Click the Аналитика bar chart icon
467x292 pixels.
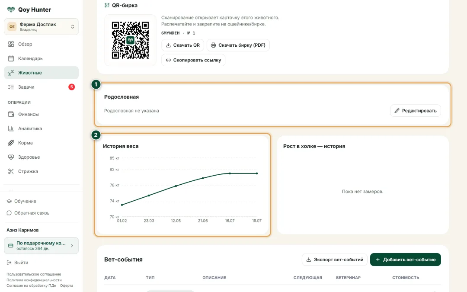(x=11, y=128)
